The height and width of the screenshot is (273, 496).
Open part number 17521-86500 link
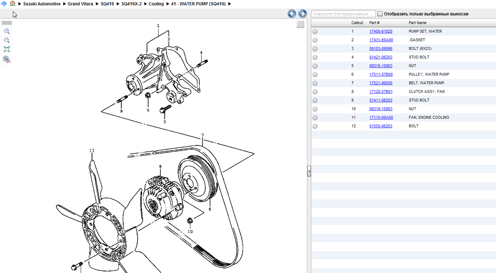pyautogui.click(x=381, y=83)
